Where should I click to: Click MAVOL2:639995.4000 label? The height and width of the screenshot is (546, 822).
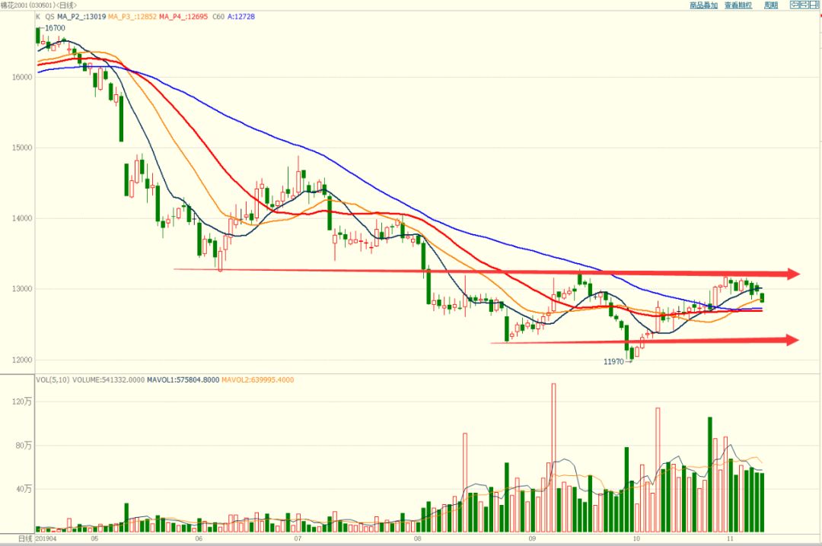(258, 380)
